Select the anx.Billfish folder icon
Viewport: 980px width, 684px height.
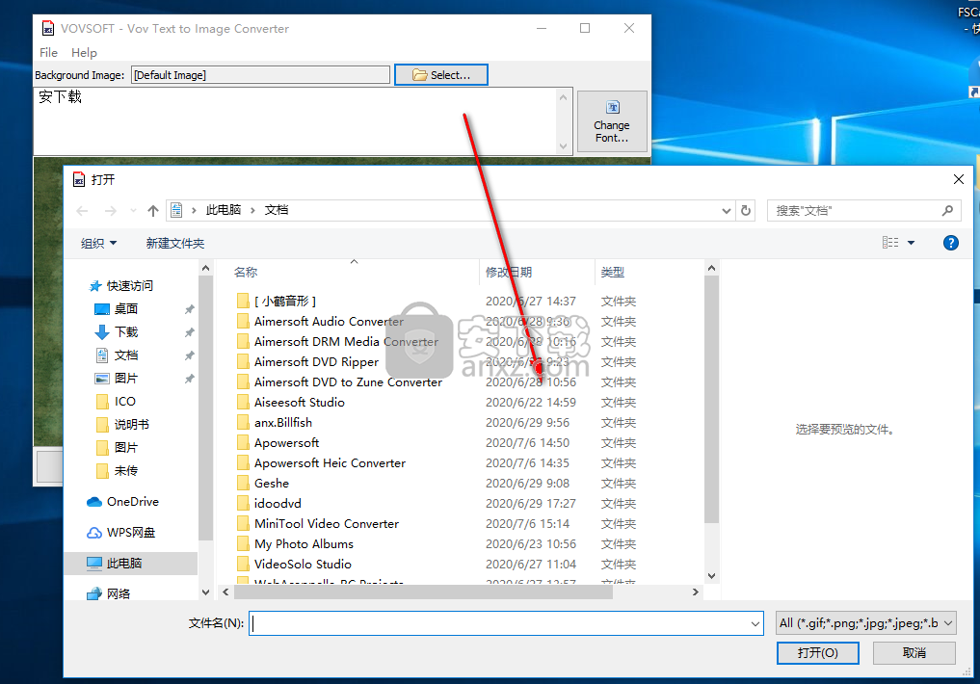coord(243,422)
